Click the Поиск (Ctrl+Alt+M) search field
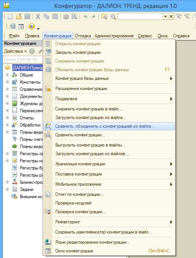196x258 pixels. point(23,60)
